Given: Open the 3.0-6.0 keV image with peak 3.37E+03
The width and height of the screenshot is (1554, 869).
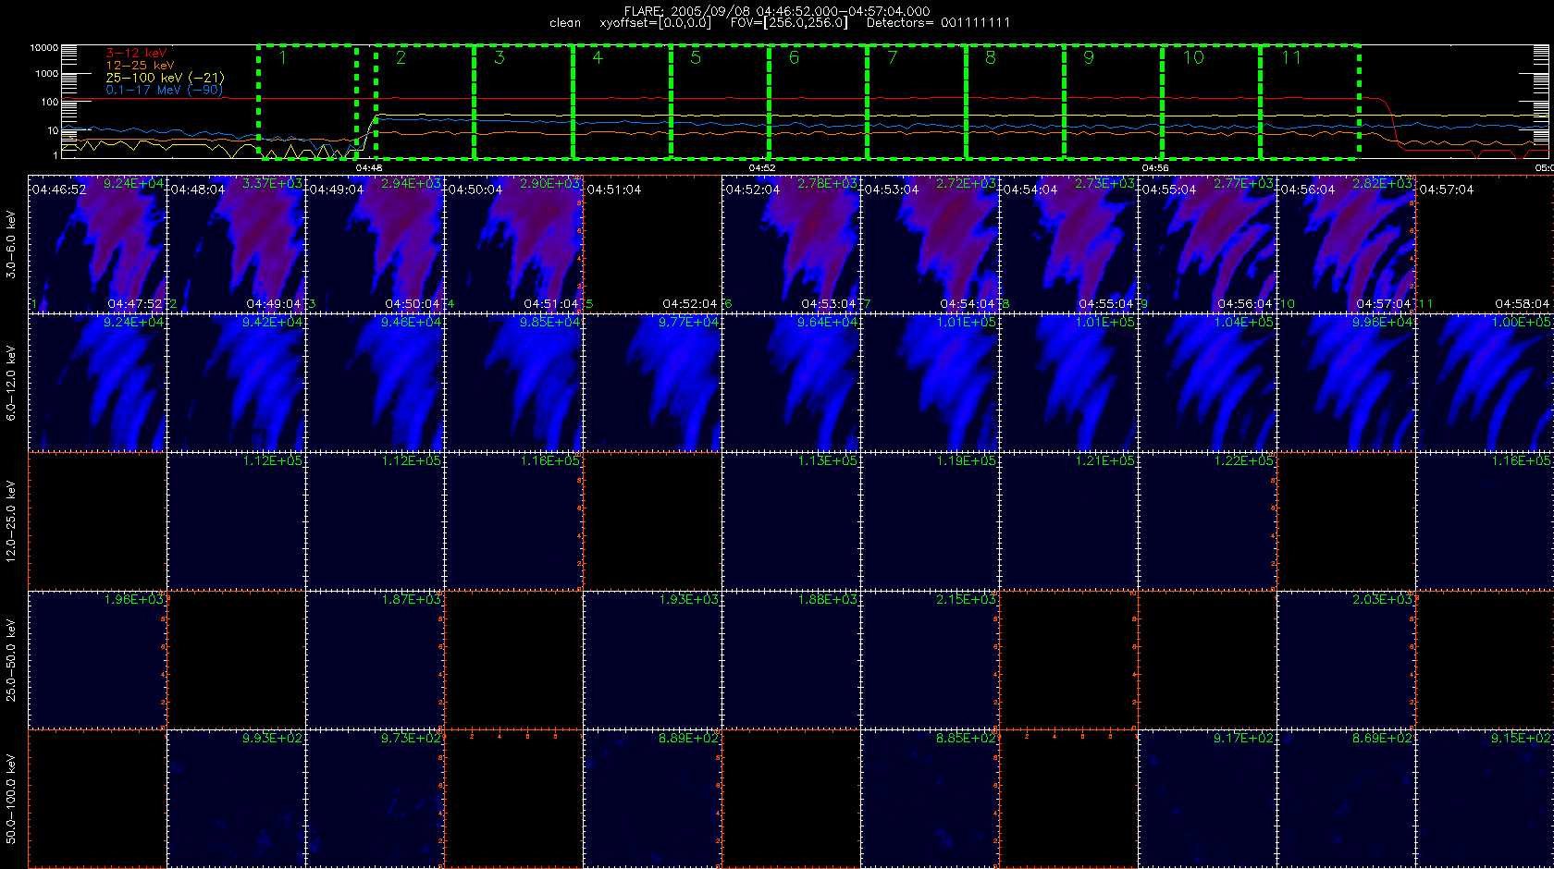Looking at the screenshot, I should click(237, 244).
